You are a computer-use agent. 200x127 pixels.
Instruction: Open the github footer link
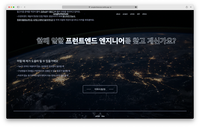(98, 116)
